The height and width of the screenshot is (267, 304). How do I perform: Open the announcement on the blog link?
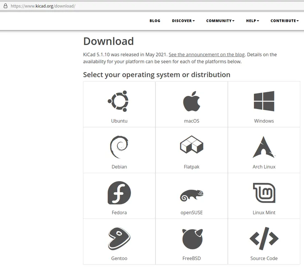click(207, 55)
